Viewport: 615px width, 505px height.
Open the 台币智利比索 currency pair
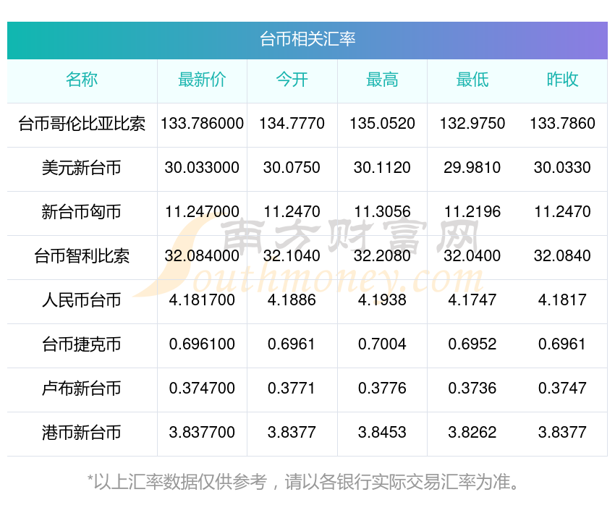coord(82,256)
